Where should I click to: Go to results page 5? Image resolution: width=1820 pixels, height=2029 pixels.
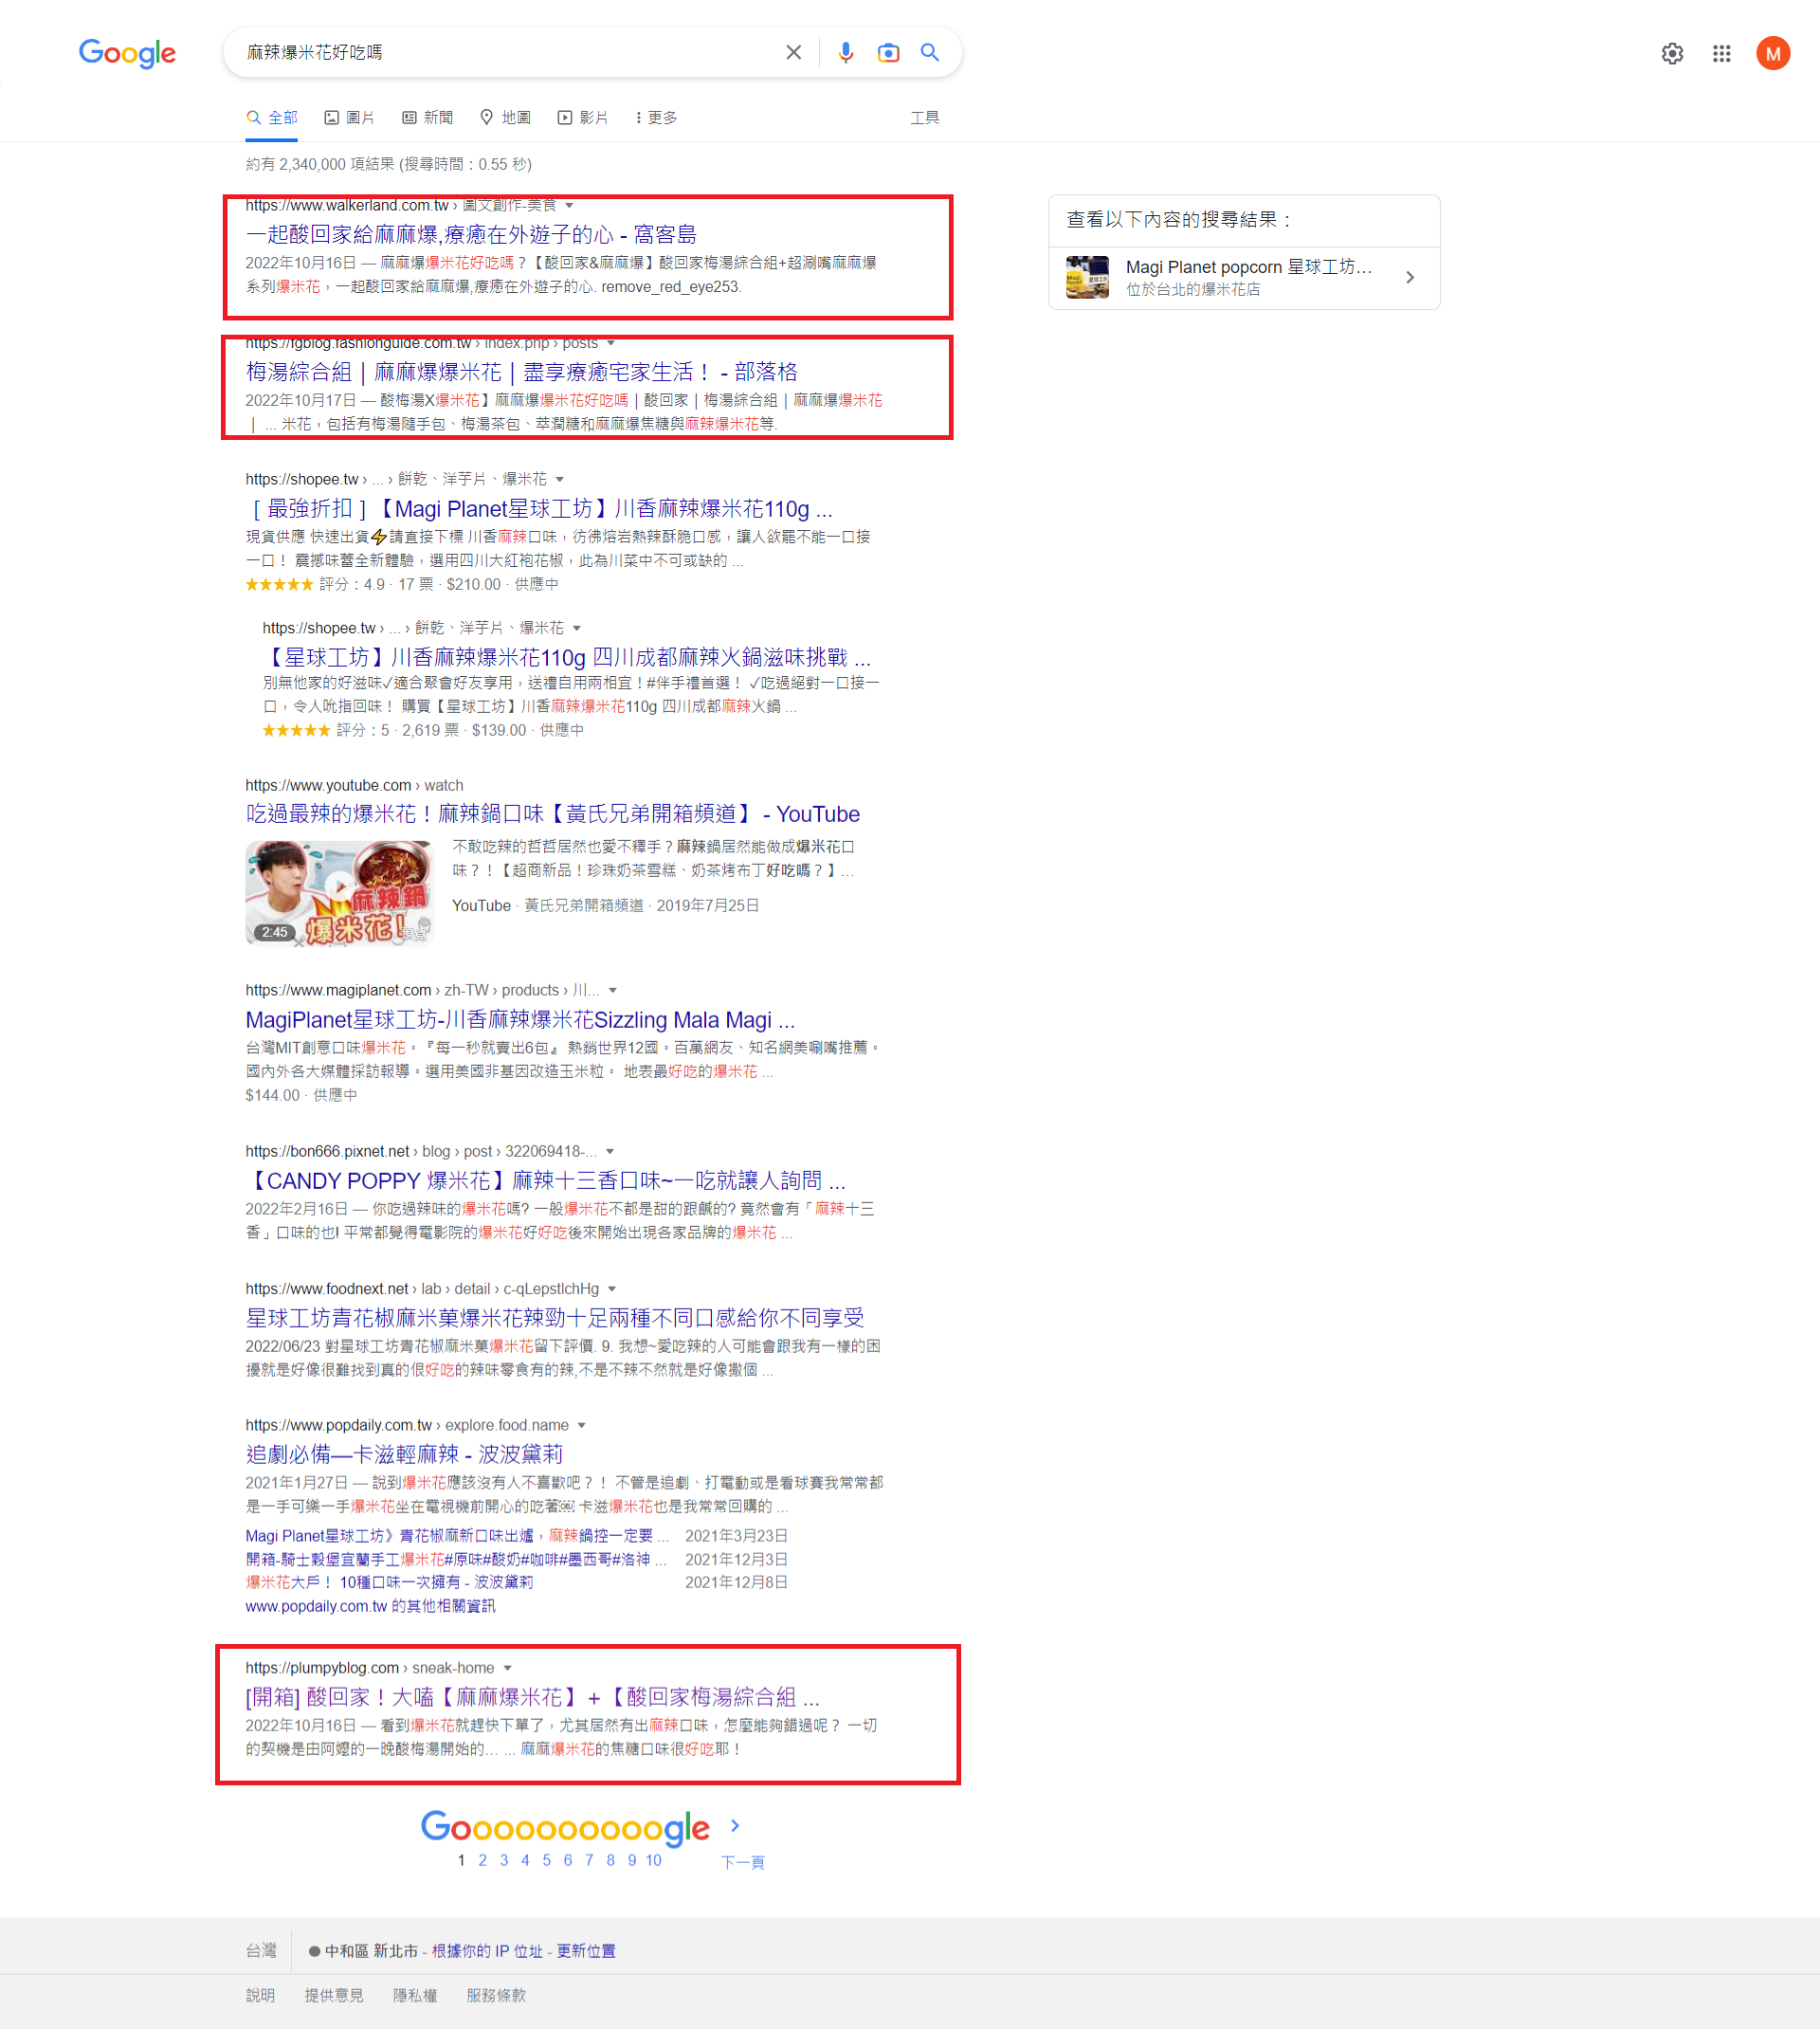(x=547, y=1860)
